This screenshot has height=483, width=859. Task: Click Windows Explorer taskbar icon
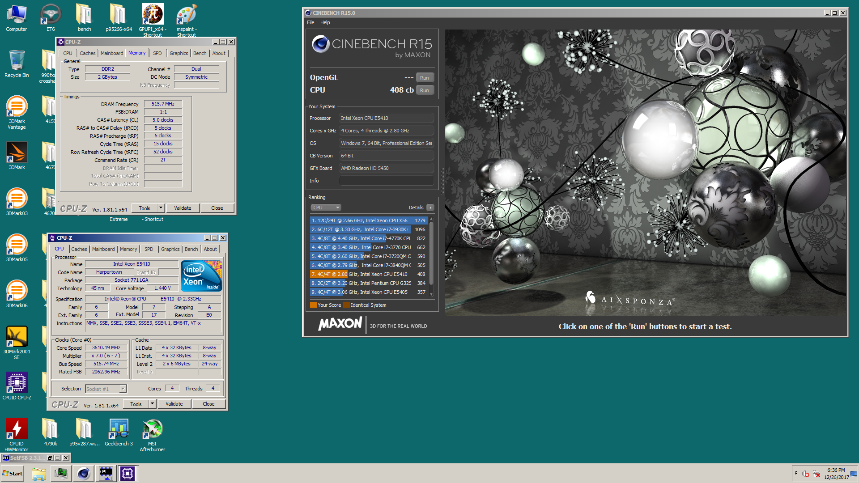(x=39, y=474)
